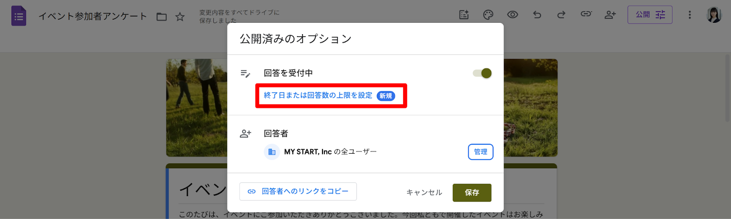
Task: Toggle the 回答を受付中 switch off
Action: (482, 73)
